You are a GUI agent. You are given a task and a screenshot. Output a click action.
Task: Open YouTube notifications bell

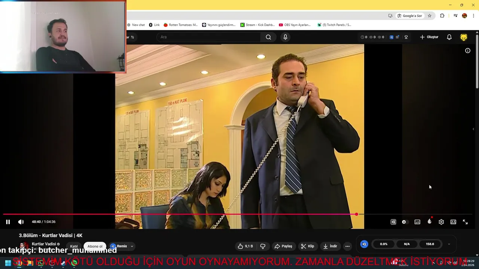click(x=449, y=37)
